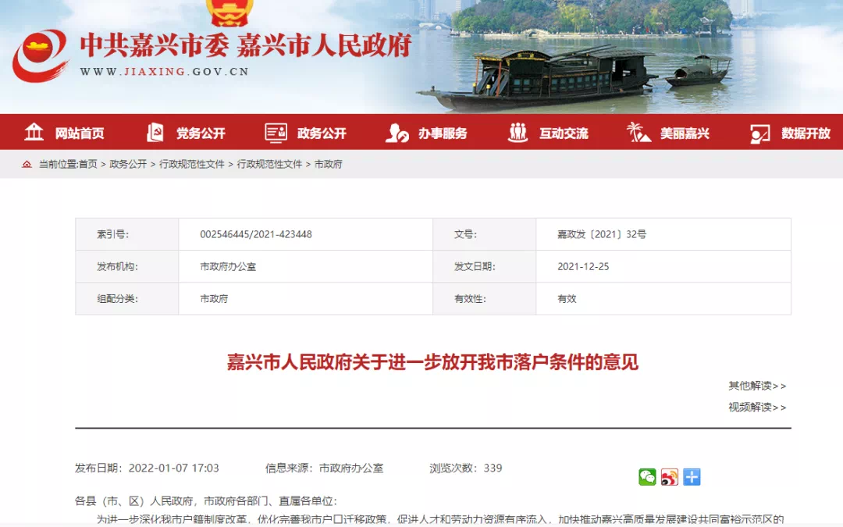Click index number 002546445/2021-423448
Image resolution: width=843 pixels, height=527 pixels.
point(256,234)
